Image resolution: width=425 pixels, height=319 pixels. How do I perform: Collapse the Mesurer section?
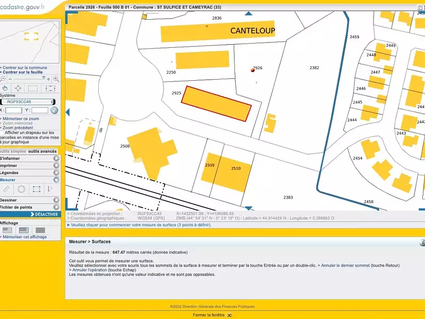56,180
